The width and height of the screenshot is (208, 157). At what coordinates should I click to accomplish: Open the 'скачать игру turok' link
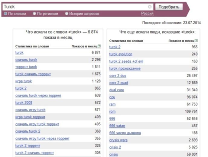pos(30,110)
